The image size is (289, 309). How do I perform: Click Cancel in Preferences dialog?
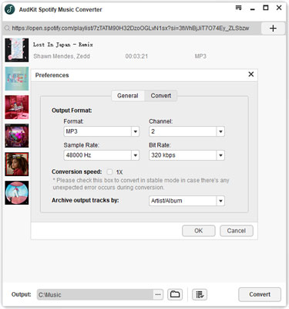point(237,231)
